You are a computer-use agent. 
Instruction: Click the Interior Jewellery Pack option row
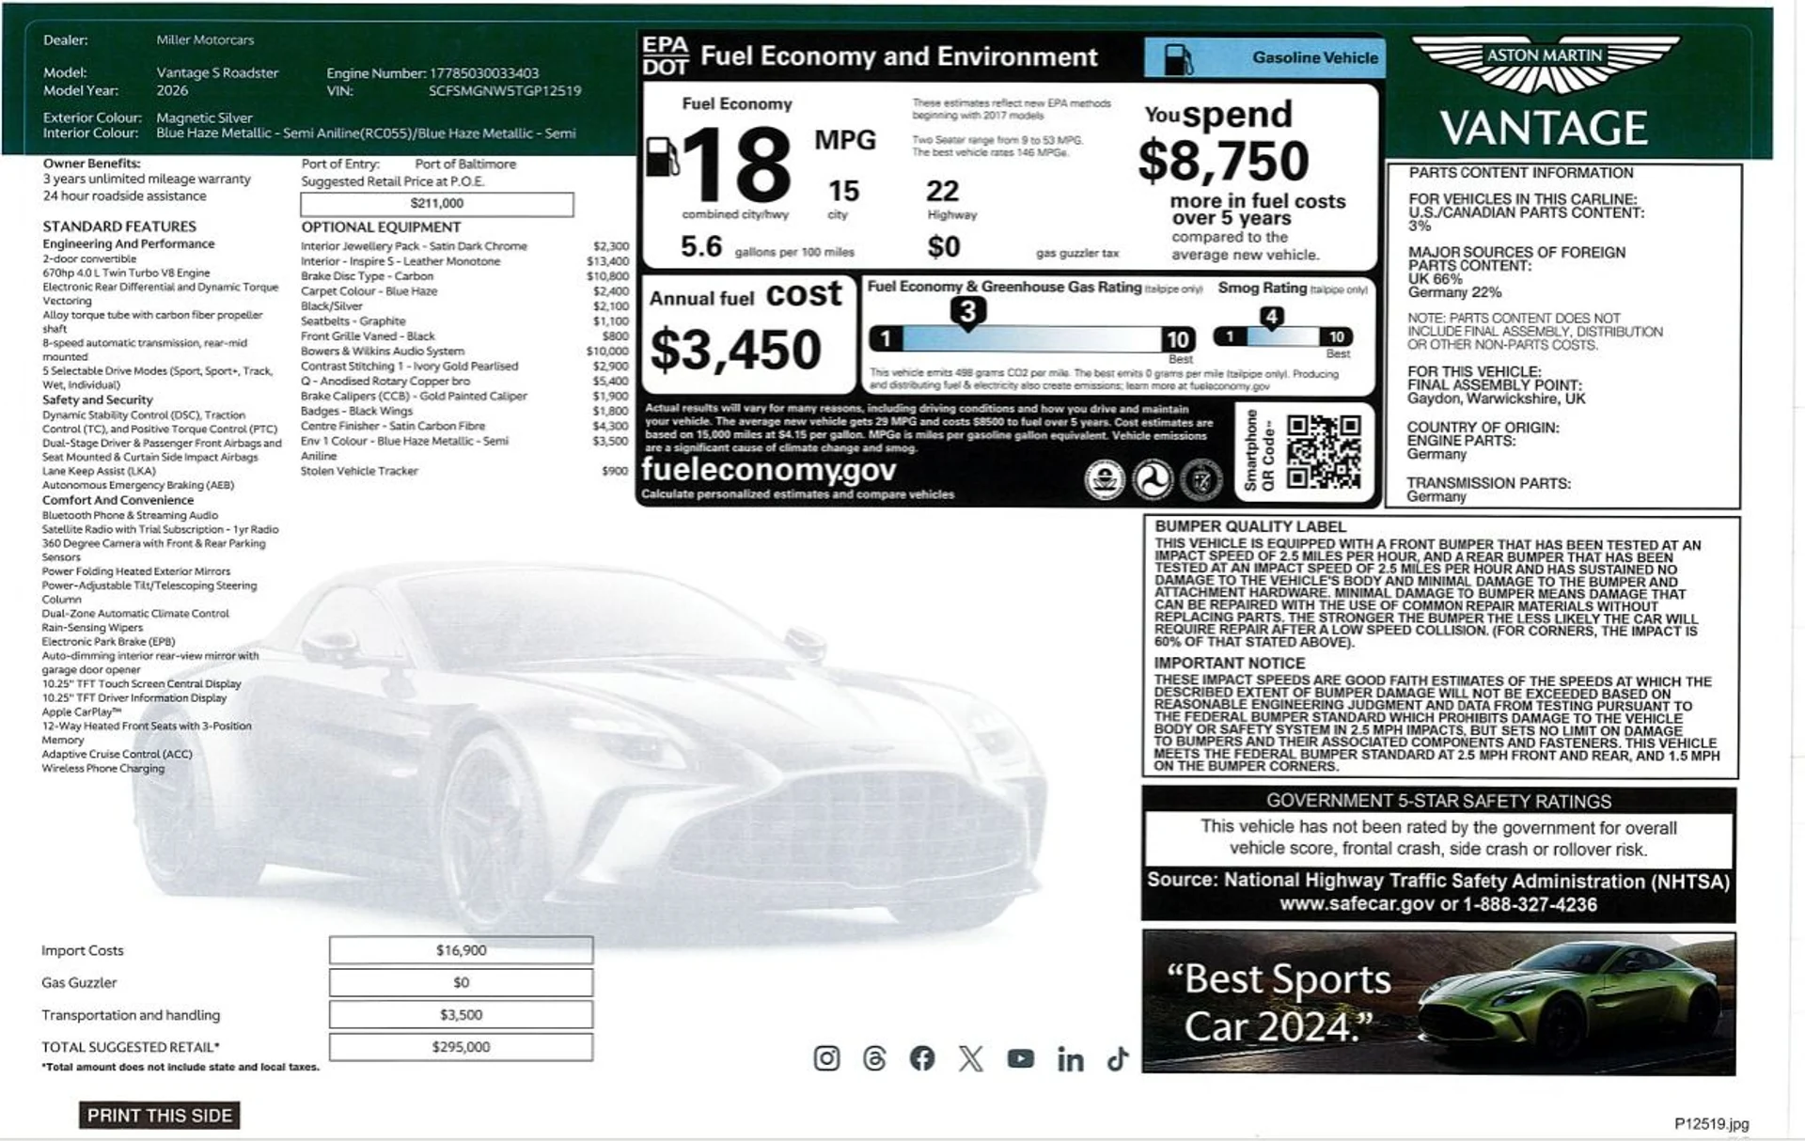(464, 246)
